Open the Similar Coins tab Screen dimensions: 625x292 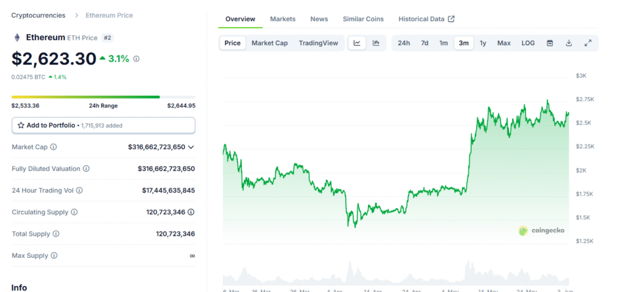pos(363,19)
